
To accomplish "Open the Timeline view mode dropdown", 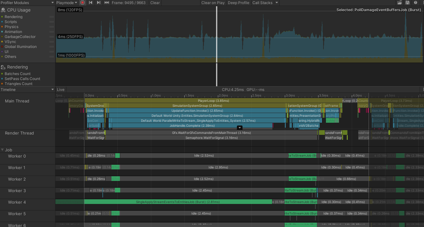I will [x=27, y=89].
